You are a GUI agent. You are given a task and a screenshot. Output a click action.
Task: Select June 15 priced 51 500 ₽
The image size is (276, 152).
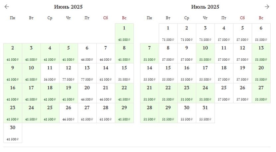point(124,73)
